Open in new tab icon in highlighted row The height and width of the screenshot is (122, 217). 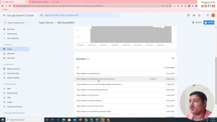tap(153, 79)
